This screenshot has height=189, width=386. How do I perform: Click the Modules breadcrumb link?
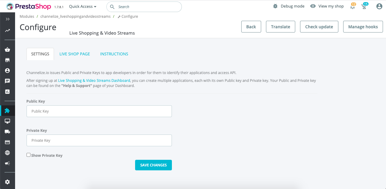[27, 17]
